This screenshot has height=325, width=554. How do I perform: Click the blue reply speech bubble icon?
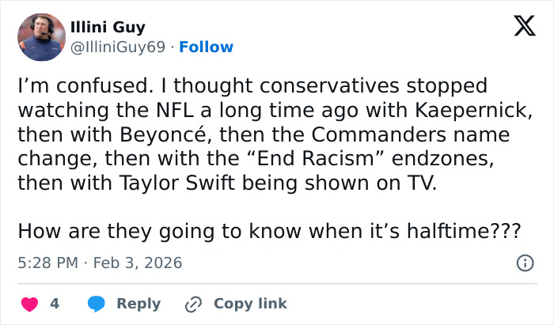pyautogui.click(x=97, y=304)
